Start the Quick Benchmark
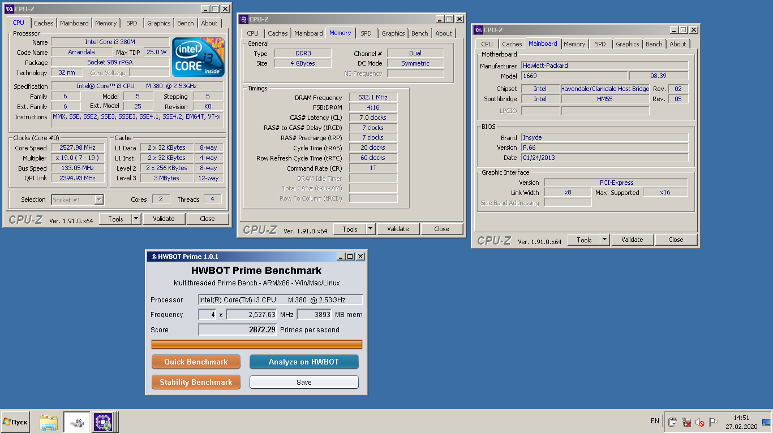The image size is (773, 434). coord(196,362)
